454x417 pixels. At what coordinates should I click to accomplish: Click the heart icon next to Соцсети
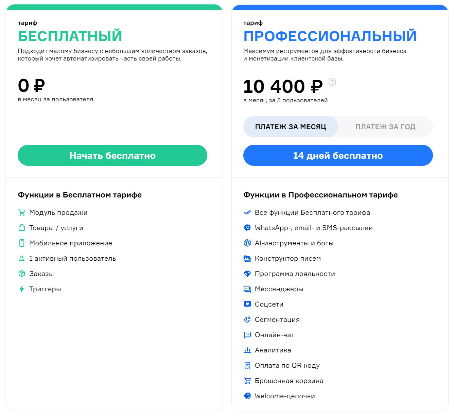pyautogui.click(x=247, y=304)
